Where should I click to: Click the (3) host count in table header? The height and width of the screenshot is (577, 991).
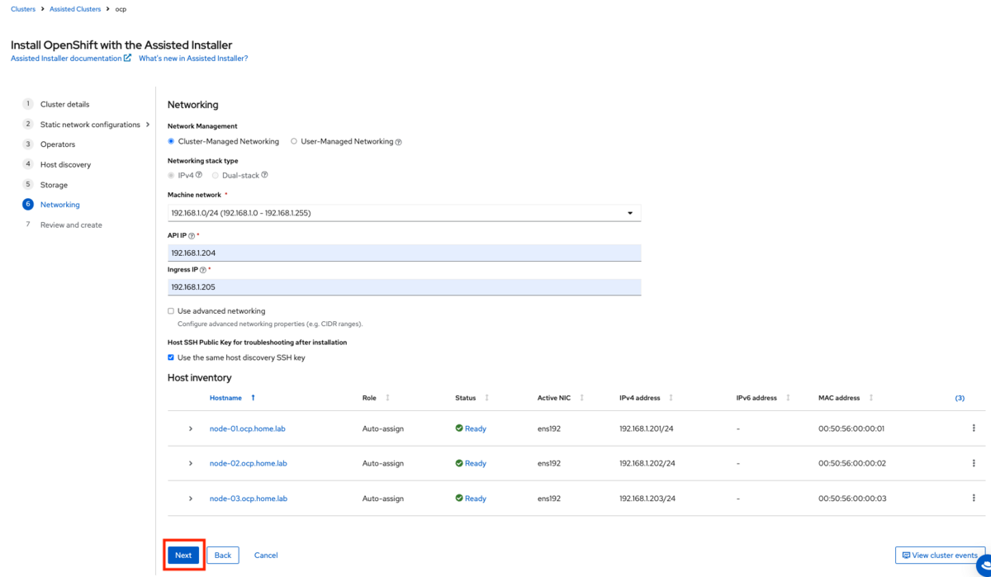960,398
